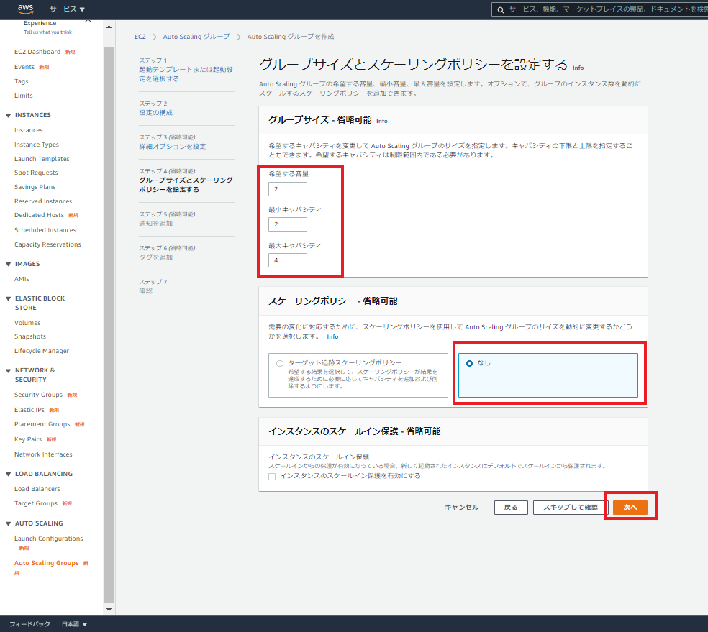Open Load Balancers

click(x=37, y=489)
